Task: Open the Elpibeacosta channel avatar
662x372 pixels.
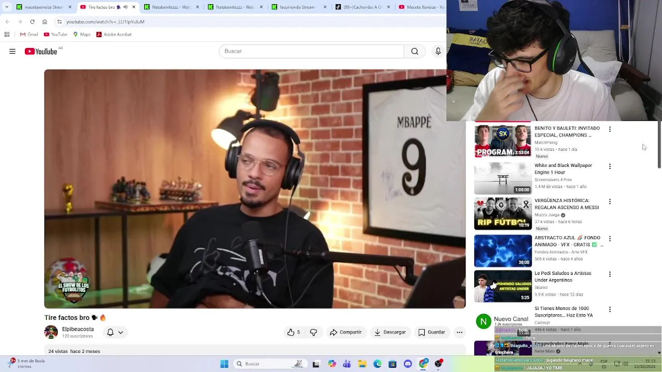Action: tap(51, 332)
